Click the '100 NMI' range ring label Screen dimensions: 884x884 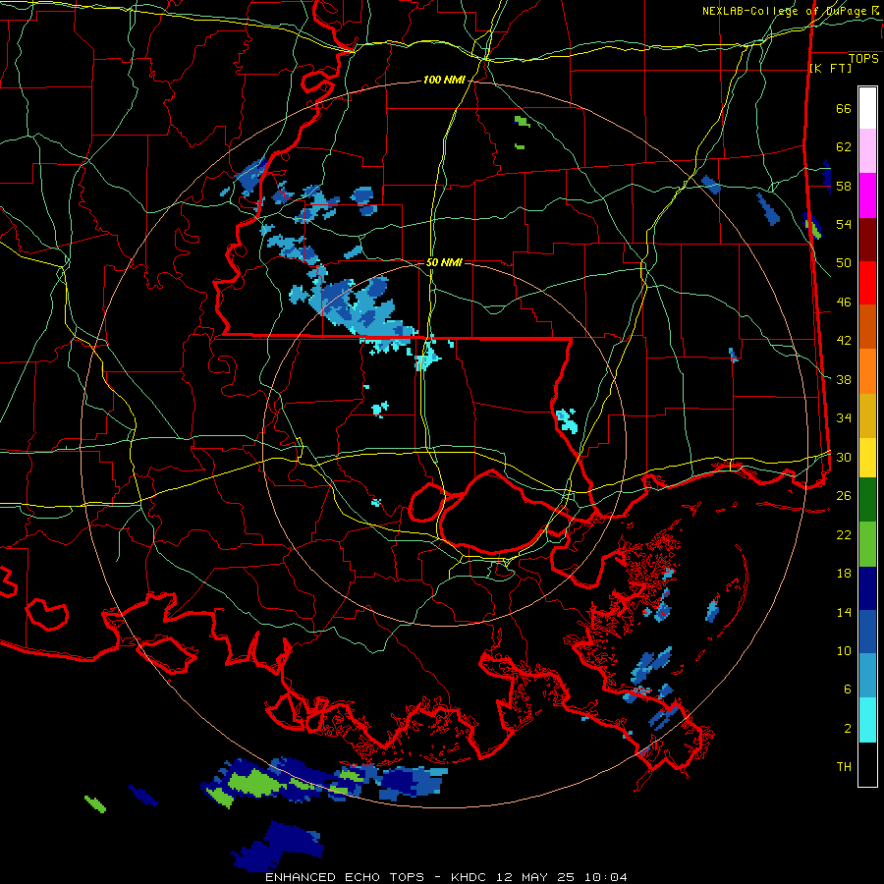[444, 81]
